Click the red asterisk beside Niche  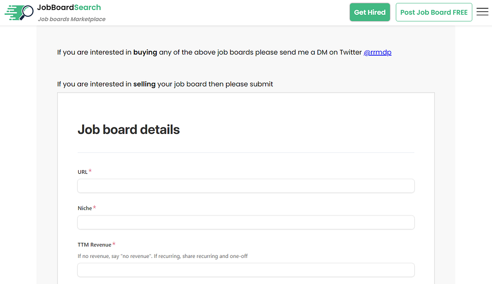click(x=94, y=208)
